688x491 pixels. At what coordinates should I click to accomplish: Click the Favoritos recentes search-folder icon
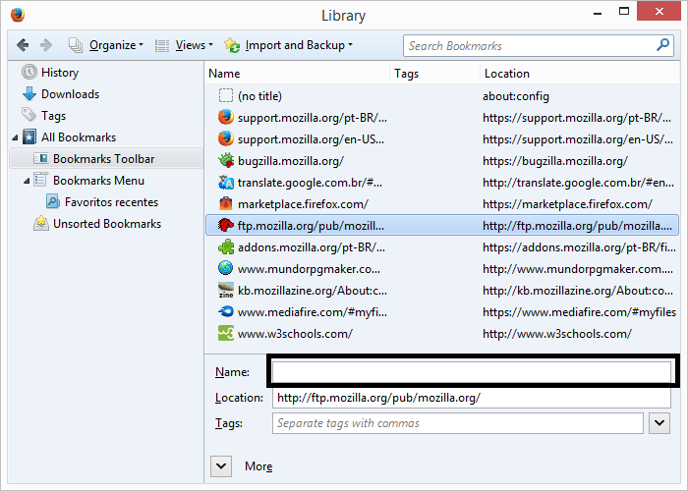click(x=53, y=201)
